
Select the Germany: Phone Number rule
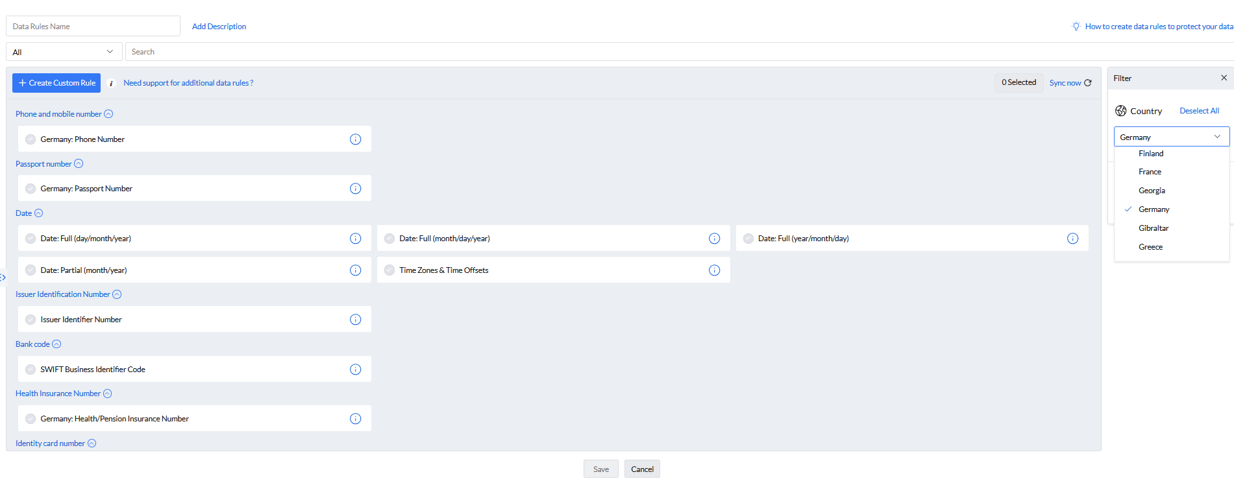coord(31,139)
